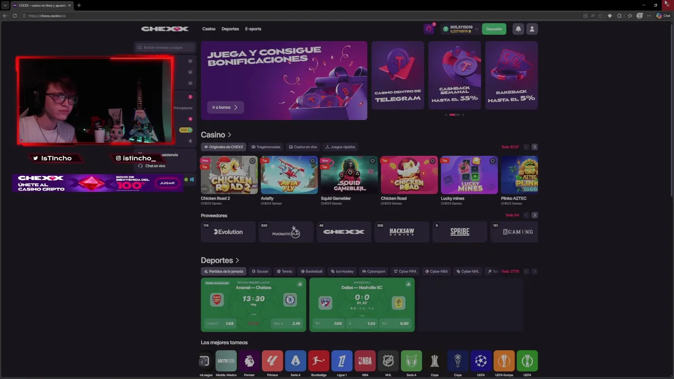The height and width of the screenshot is (379, 674).
Task: Open the Merida Mexico WTA 500 icon
Action: tap(226, 361)
